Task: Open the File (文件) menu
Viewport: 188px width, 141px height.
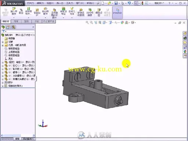Action: pos(30,3)
